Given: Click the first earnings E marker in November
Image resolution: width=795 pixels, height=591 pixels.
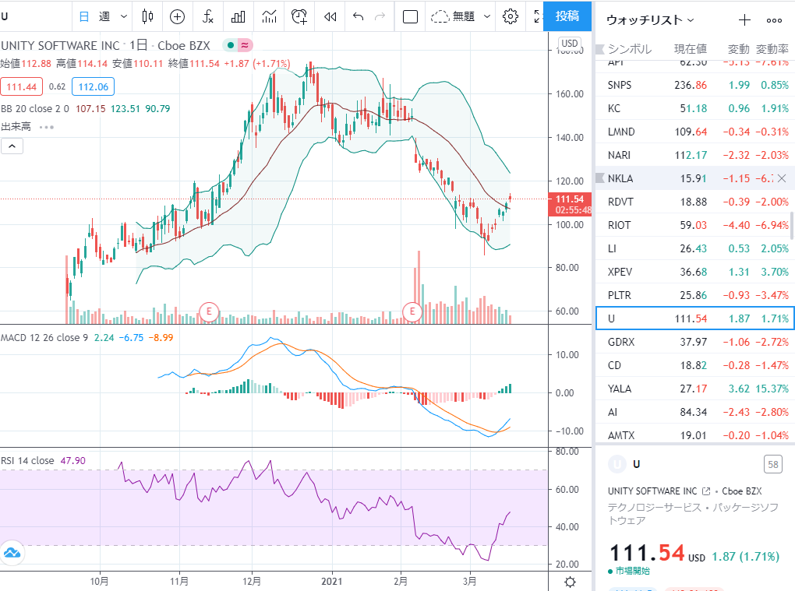Looking at the screenshot, I should pyautogui.click(x=209, y=312).
